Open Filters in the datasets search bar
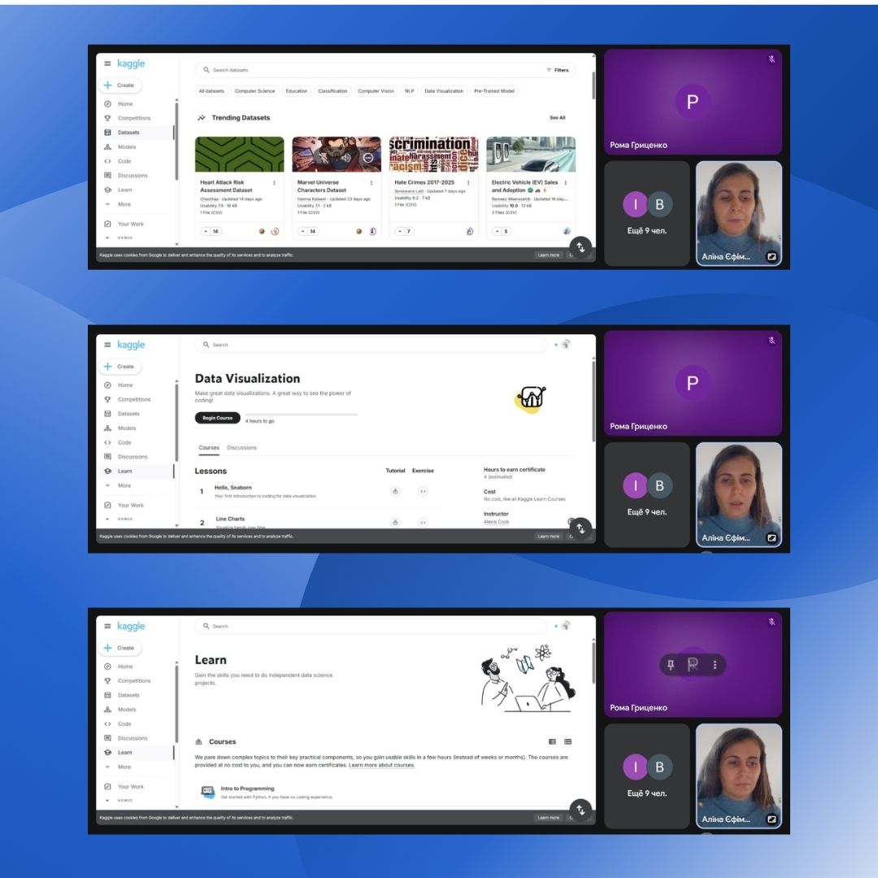Image resolution: width=878 pixels, height=878 pixels. (x=558, y=70)
